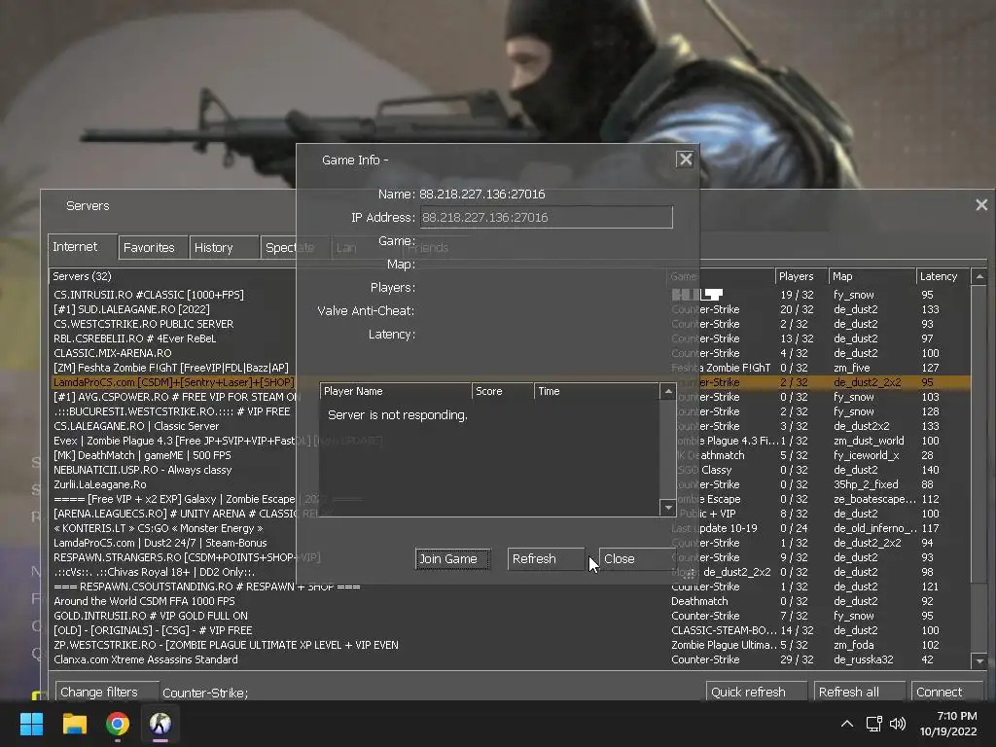Select highlighted LamdaProCS.com [CSDM] server
This screenshot has height=747, width=996.
[510, 382]
